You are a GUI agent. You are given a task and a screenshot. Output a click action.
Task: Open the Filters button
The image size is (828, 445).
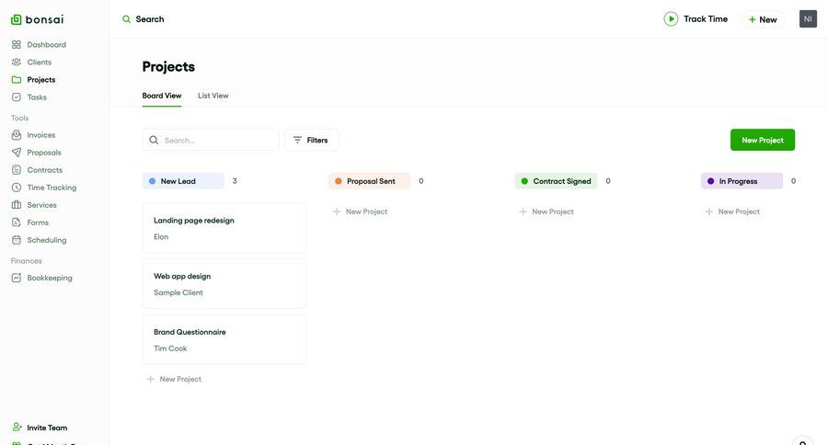(312, 140)
